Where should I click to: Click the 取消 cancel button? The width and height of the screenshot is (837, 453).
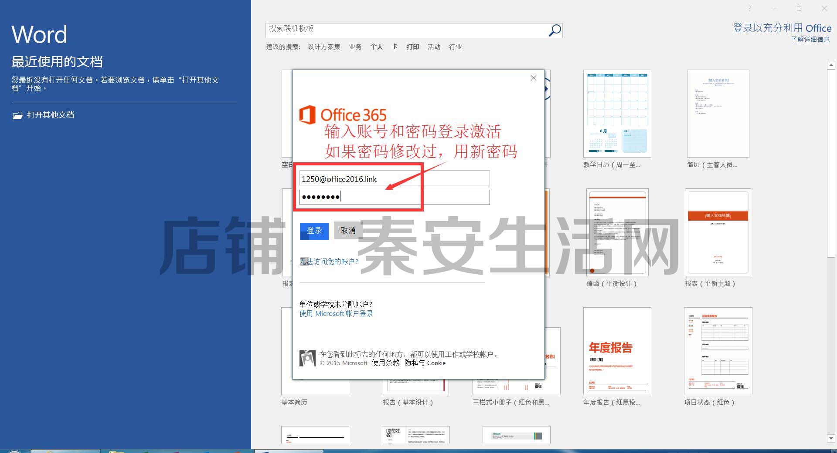(348, 231)
